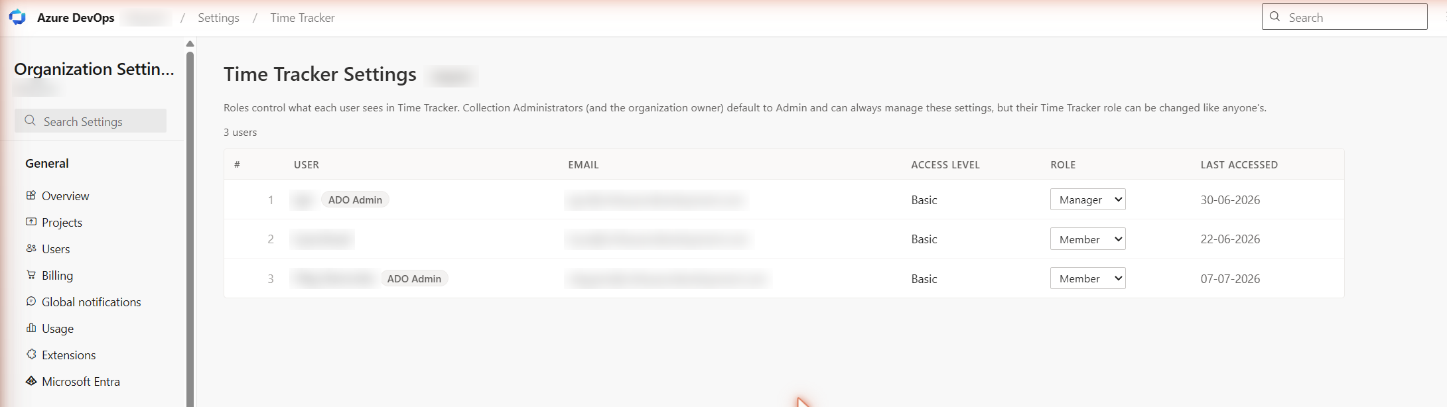This screenshot has height=407, width=1447.
Task: Click the USER column header
Action: coord(307,164)
